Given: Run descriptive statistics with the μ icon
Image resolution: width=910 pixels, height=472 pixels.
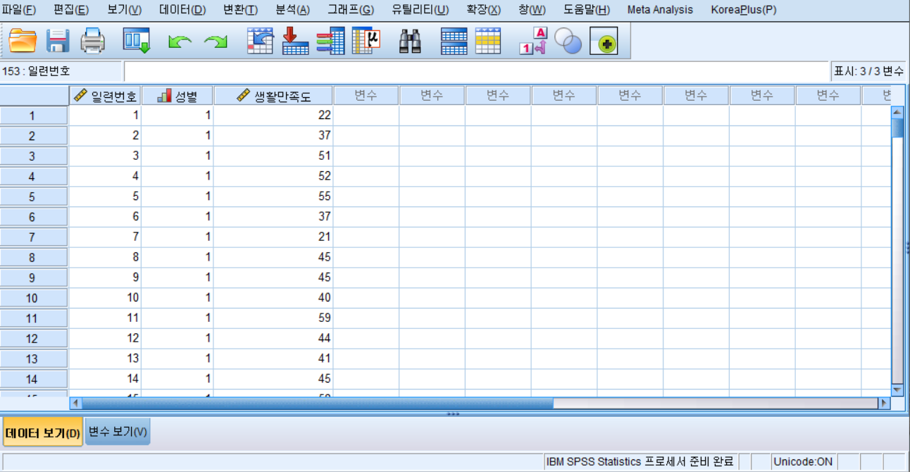Looking at the screenshot, I should point(366,41).
